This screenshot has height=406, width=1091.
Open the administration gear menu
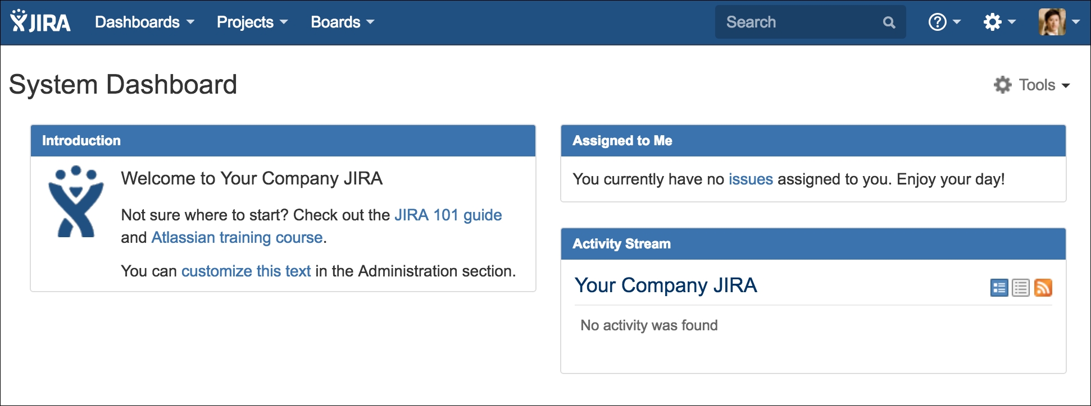coord(999,22)
